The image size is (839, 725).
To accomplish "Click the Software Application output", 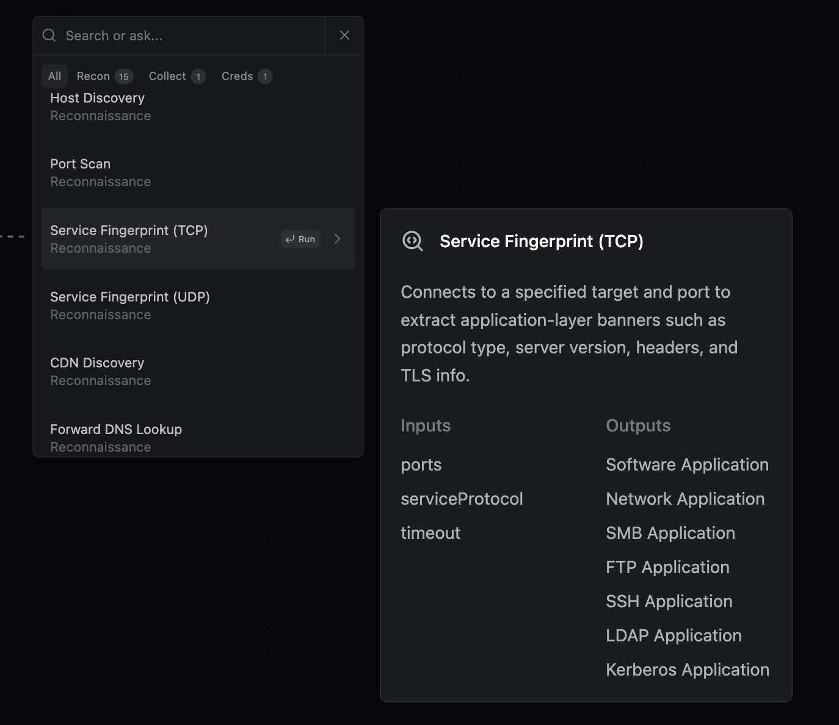I will (687, 465).
